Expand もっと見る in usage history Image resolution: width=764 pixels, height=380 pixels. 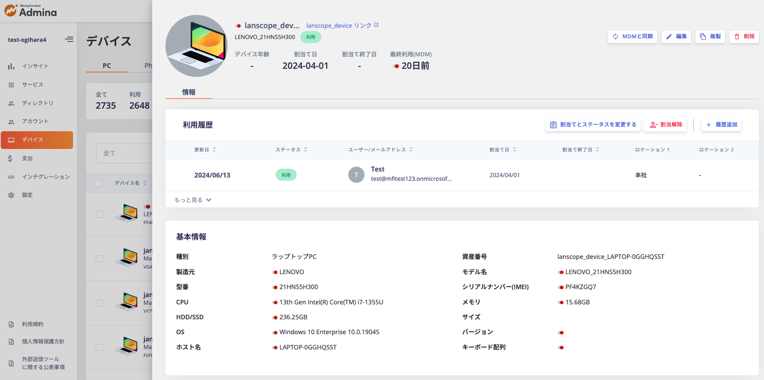pyautogui.click(x=193, y=200)
